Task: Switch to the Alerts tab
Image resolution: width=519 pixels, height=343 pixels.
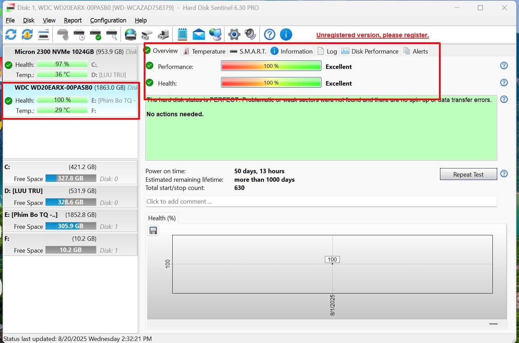Action: click(416, 51)
